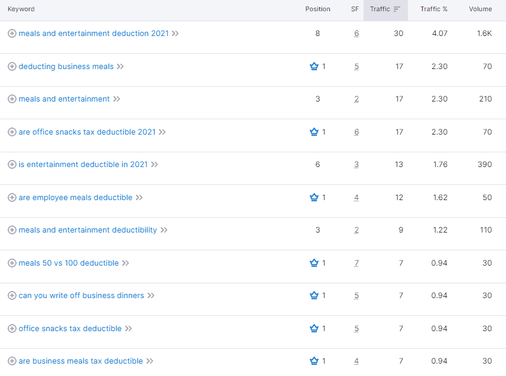Click the Position column header
Image resolution: width=506 pixels, height=376 pixels.
pos(318,9)
